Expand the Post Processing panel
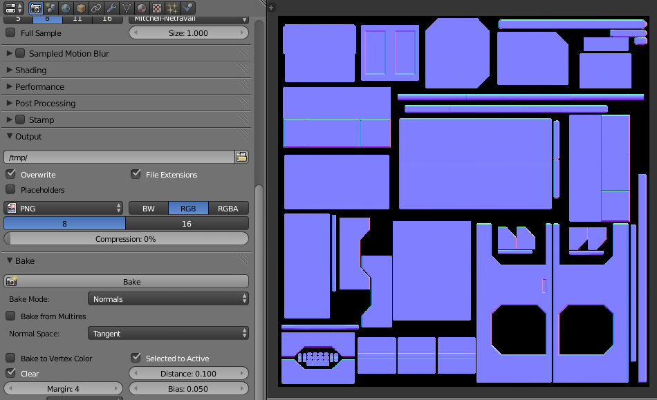The image size is (657, 400). click(9, 103)
